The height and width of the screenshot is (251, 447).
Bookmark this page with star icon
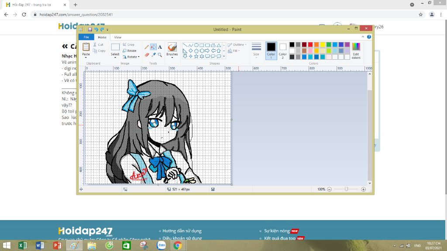point(420,14)
